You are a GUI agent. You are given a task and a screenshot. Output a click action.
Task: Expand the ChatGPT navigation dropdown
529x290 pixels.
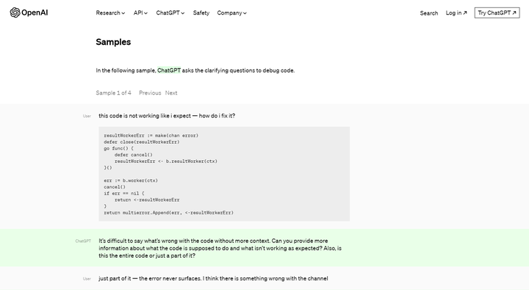170,12
